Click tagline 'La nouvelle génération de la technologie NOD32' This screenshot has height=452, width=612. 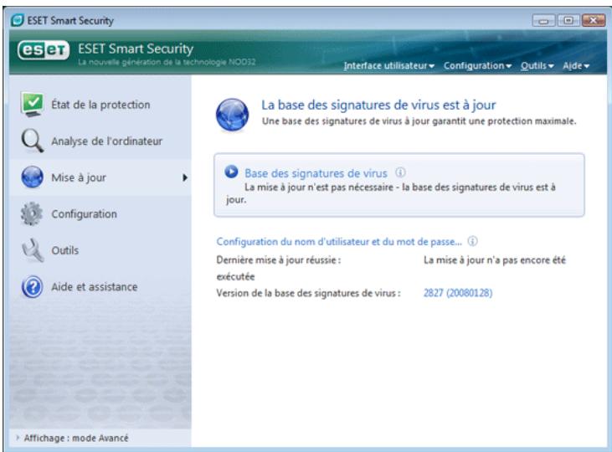(167, 62)
